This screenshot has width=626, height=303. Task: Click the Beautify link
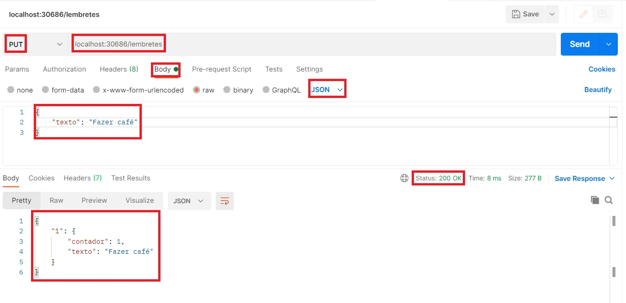[x=598, y=90]
